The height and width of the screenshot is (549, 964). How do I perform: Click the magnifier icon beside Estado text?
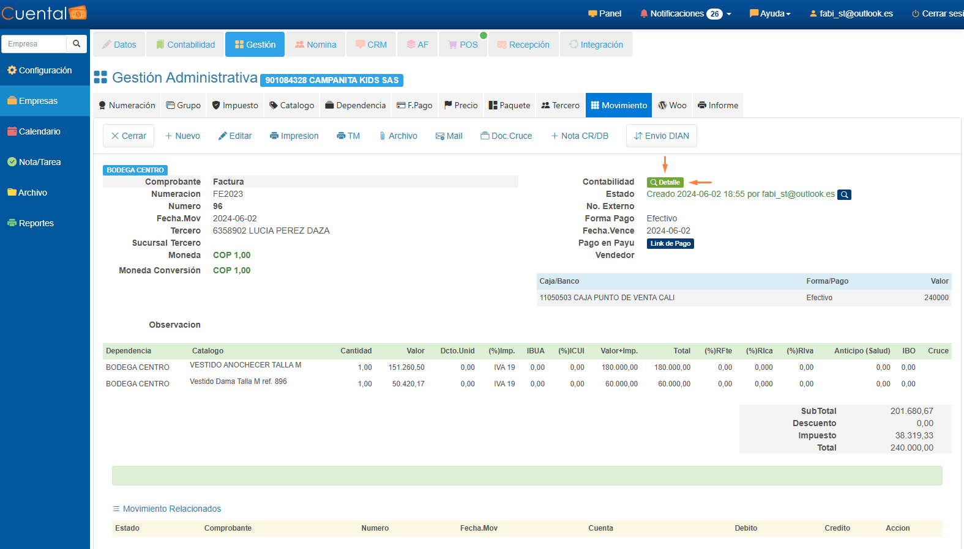(x=844, y=194)
